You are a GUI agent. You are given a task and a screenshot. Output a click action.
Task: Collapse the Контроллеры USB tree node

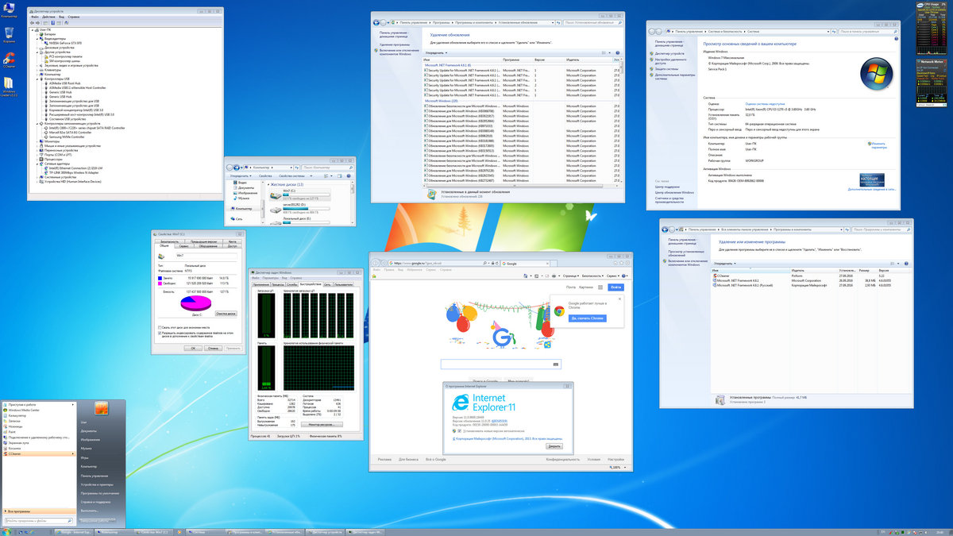[x=37, y=79]
